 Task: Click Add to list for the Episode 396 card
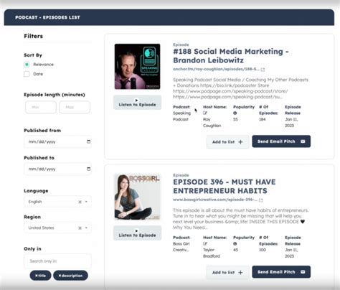coord(227,273)
